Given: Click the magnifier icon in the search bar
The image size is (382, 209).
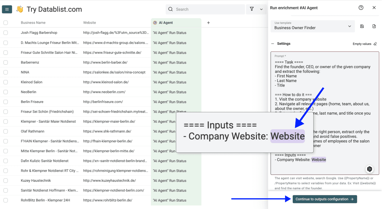Looking at the screenshot, I should (170, 9).
